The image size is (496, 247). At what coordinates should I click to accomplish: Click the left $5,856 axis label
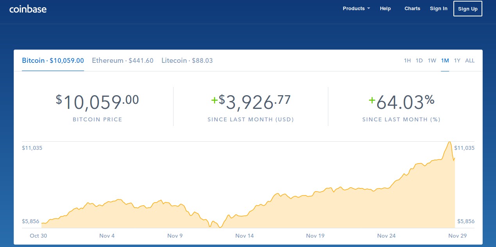coord(30,221)
